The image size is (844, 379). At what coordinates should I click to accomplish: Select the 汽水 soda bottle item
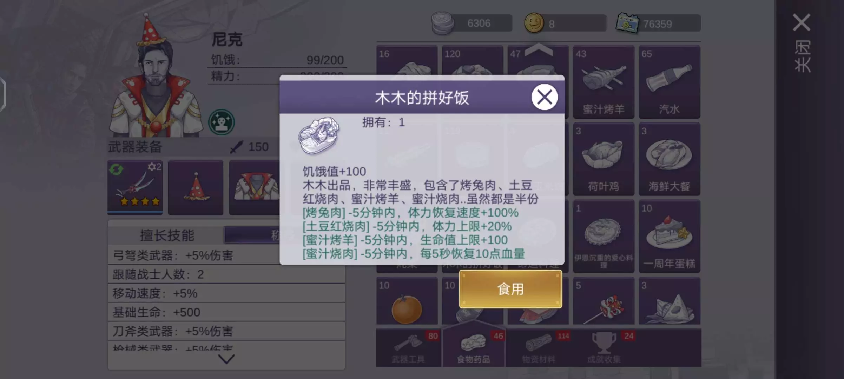(669, 82)
